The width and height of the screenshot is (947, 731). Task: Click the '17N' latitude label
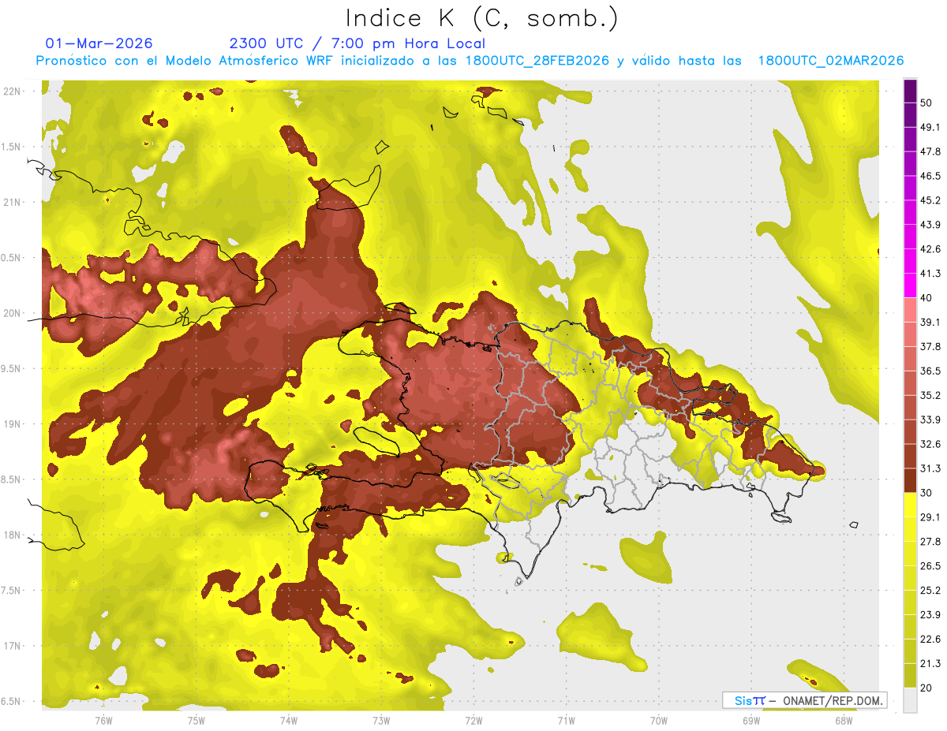tap(13, 647)
